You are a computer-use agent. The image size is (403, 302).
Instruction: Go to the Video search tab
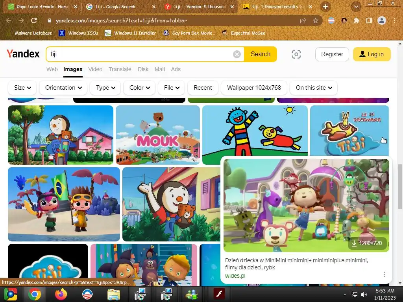[95, 69]
